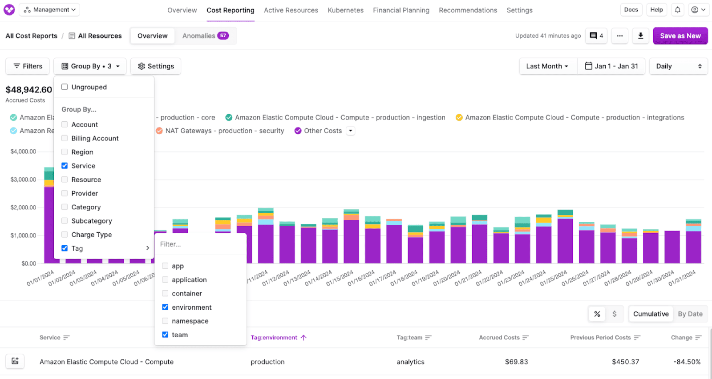Viewport: 712px width, 379px height.
Task: Open the Recommendations nav tab
Action: pos(468,10)
